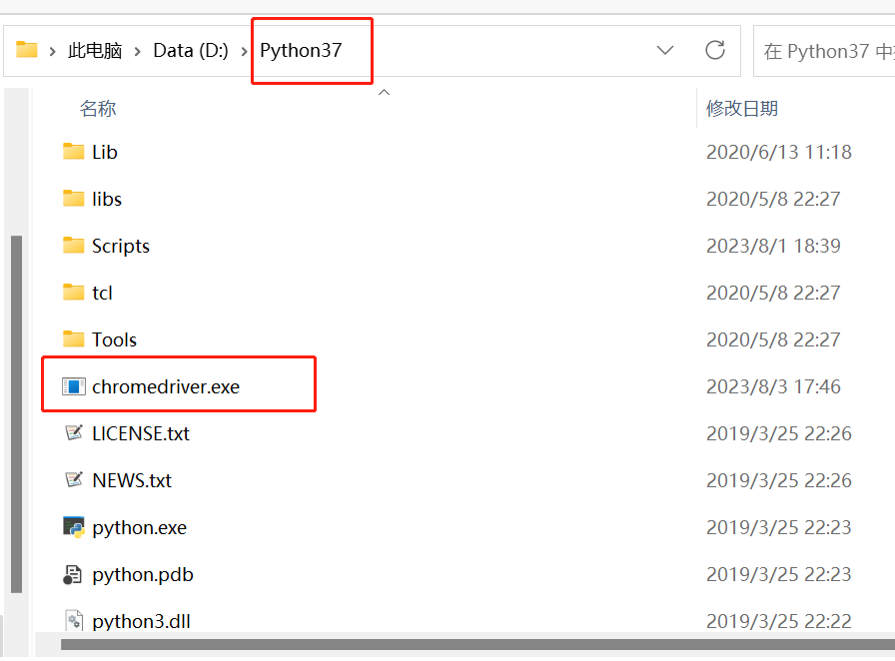Click the date 2020/6/13 11:18
Image resolution: width=895 pixels, height=661 pixels.
(x=778, y=152)
